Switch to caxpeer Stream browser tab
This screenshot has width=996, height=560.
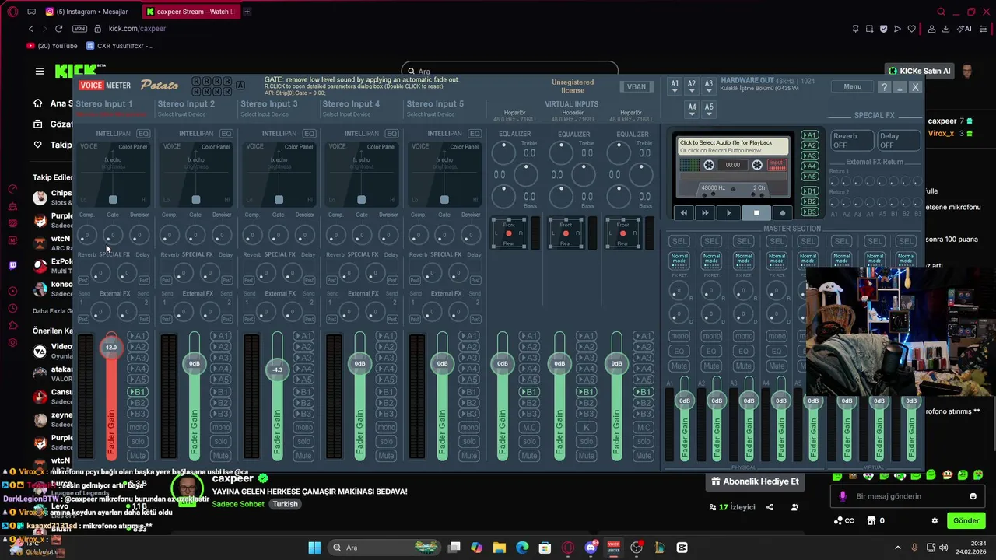pos(191,12)
